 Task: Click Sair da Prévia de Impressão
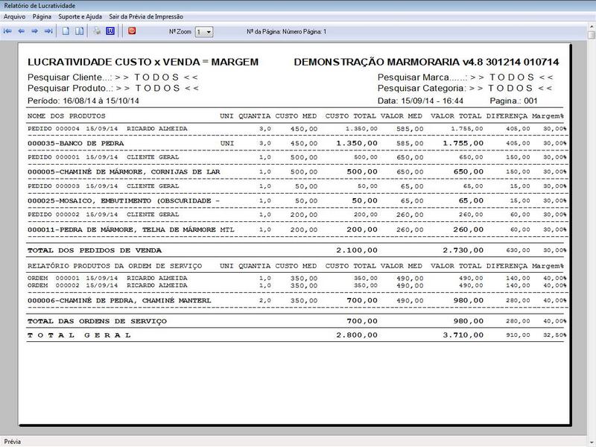point(145,16)
